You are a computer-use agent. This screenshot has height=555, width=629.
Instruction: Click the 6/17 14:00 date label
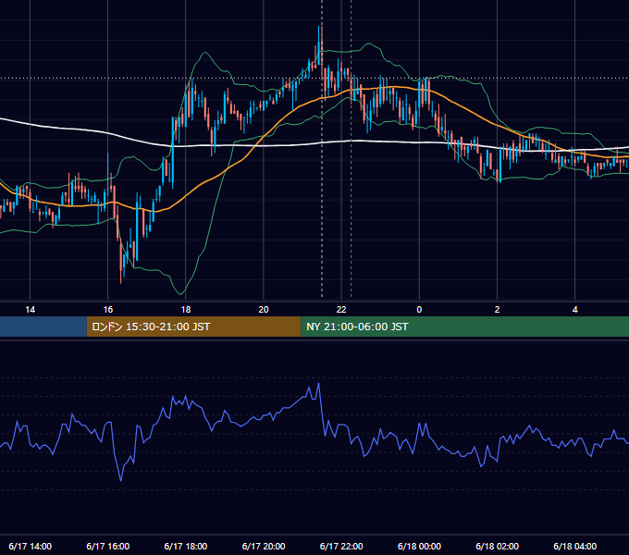(31, 546)
